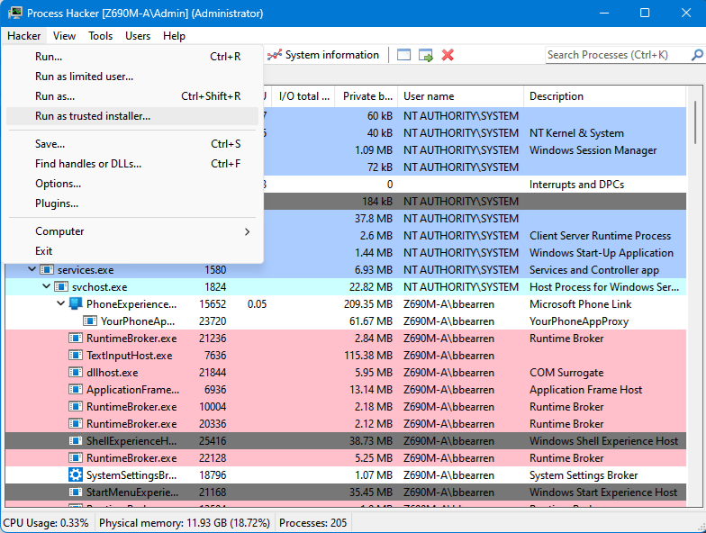Click the red X terminate icon
The height and width of the screenshot is (533, 706).
[448, 55]
